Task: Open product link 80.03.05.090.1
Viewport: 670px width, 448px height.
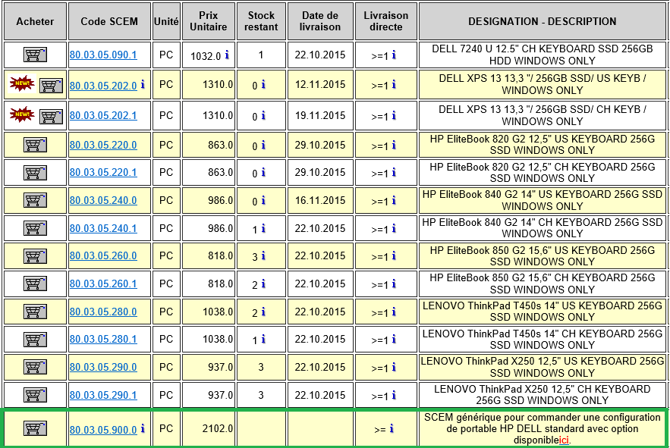Action: coord(103,55)
